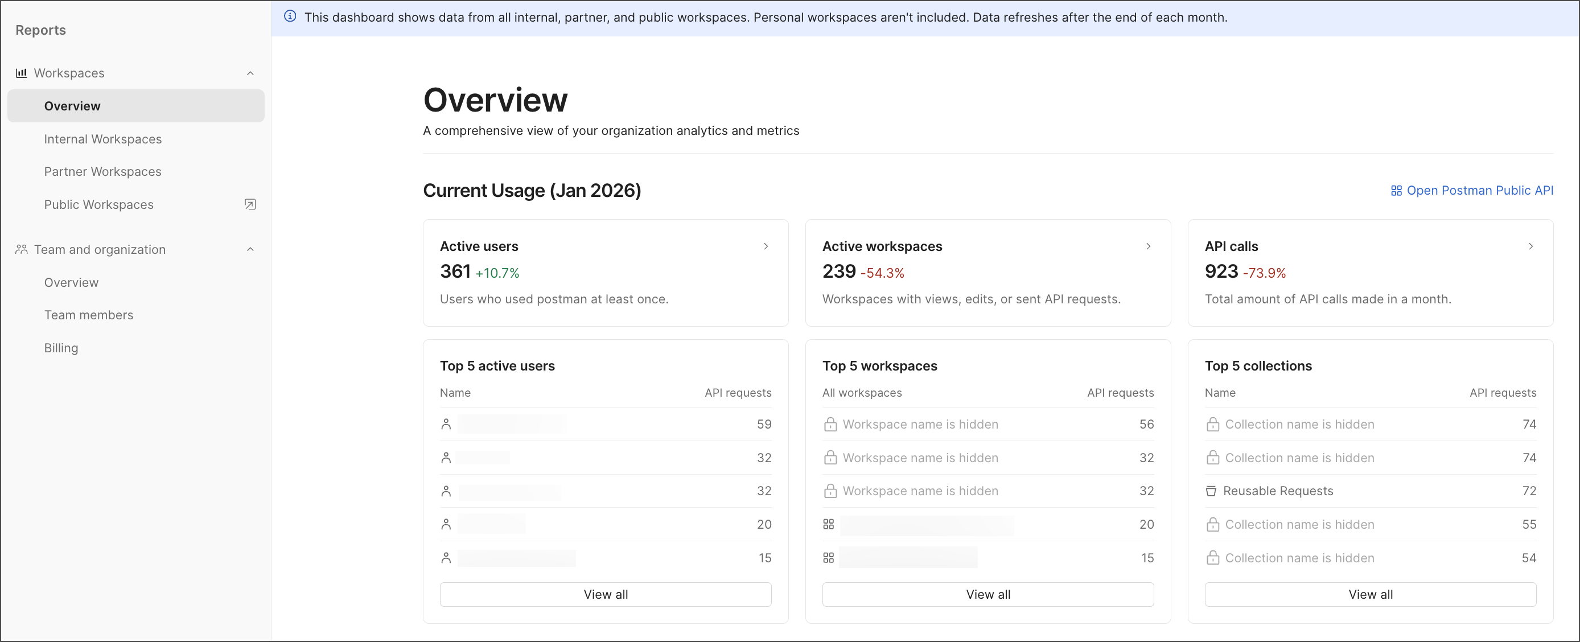The image size is (1580, 642).
Task: Click the info icon in banner
Action: pos(290,17)
